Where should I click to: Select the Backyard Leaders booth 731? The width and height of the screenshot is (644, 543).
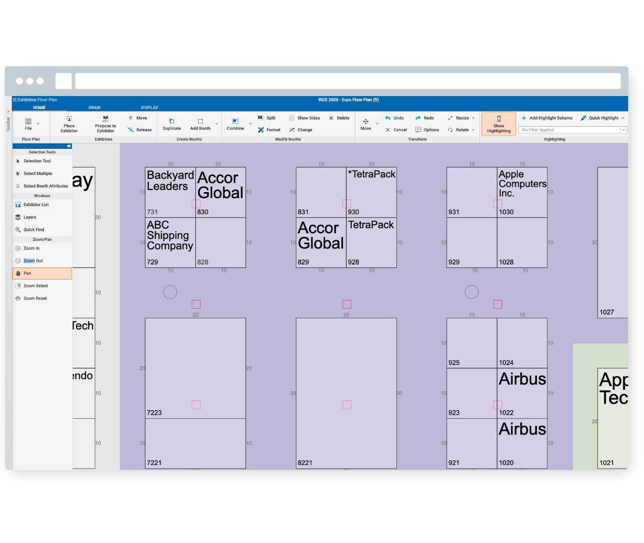170,193
